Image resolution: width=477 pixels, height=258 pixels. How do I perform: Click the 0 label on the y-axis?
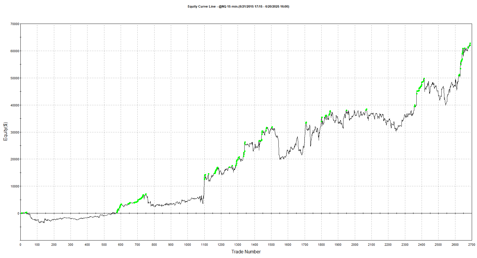[x=18, y=213]
